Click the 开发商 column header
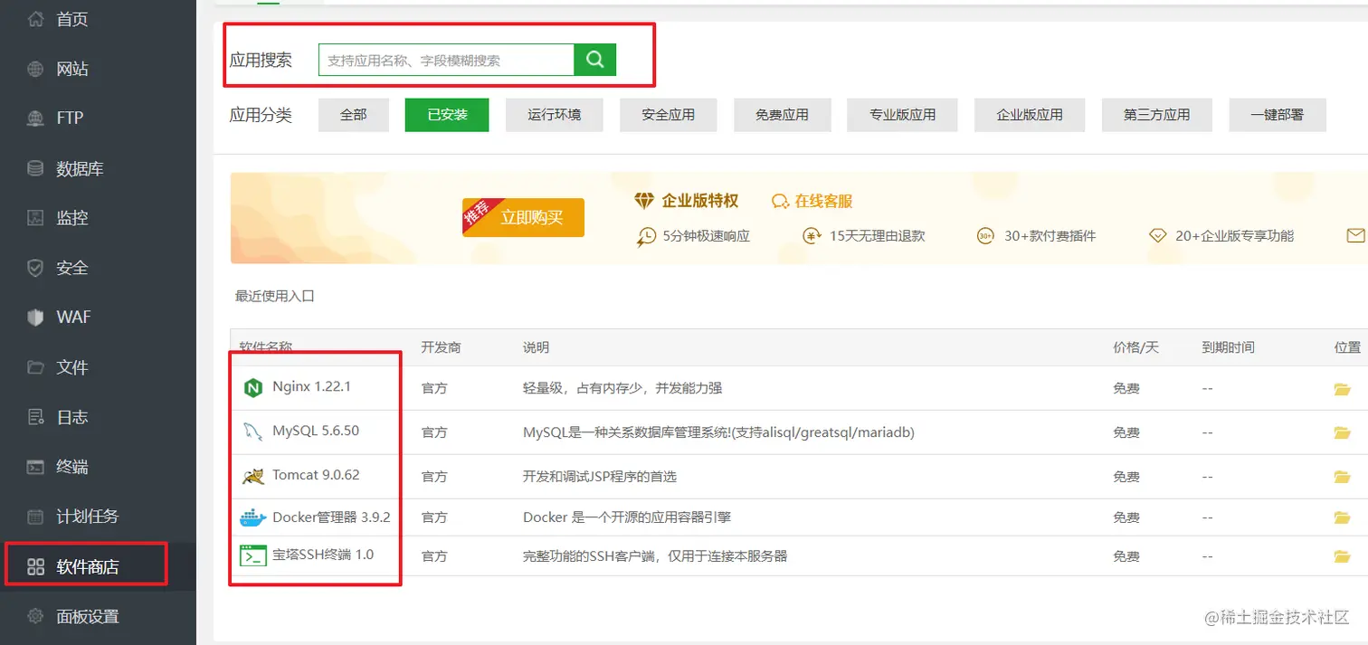The height and width of the screenshot is (645, 1368). click(x=441, y=347)
